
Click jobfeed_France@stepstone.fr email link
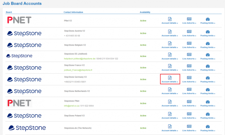(78, 70)
